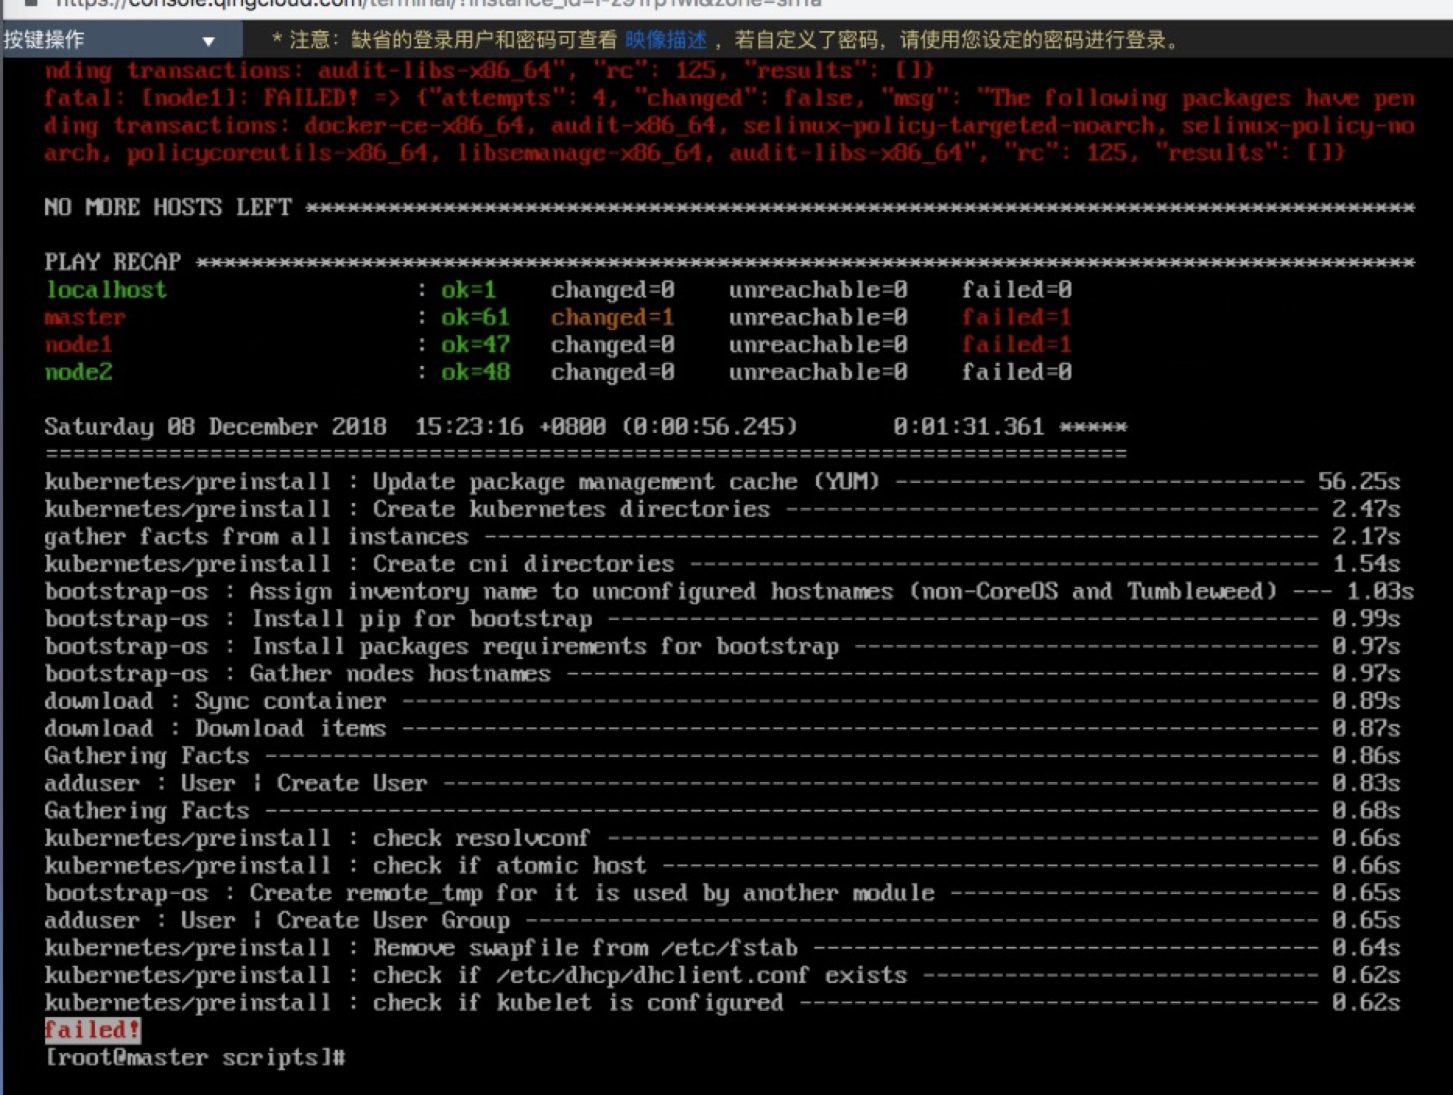Click the 'localhost' host name in recap

[x=106, y=290]
